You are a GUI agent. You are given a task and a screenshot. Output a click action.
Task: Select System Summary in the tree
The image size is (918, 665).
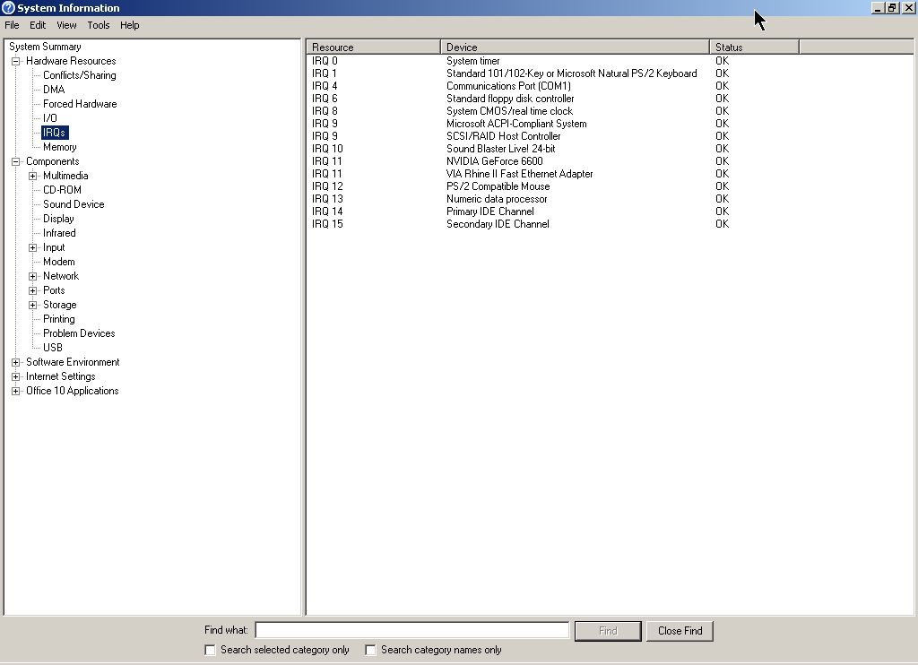pos(45,47)
